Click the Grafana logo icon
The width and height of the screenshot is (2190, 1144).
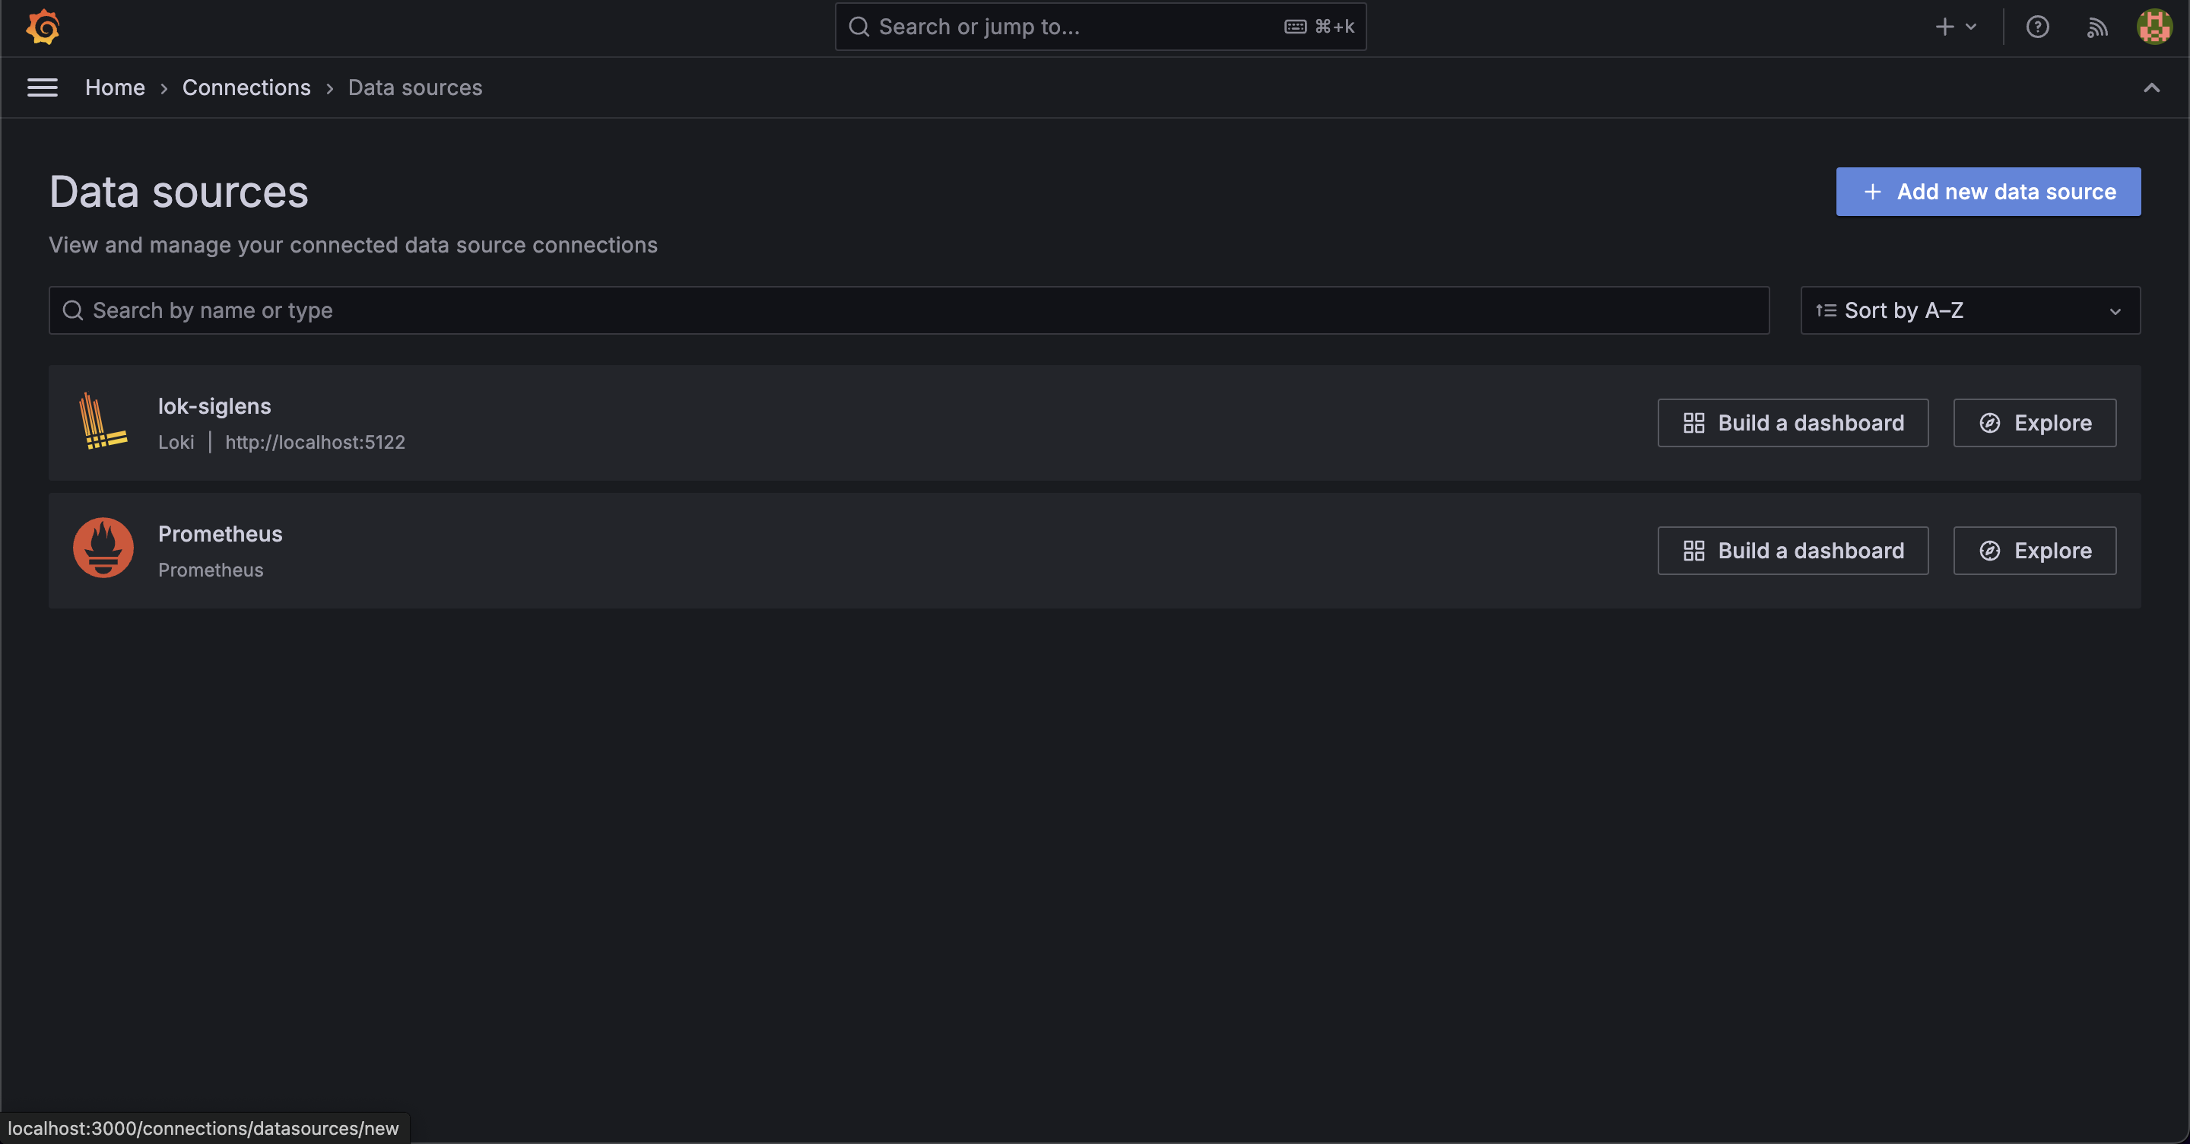(43, 27)
